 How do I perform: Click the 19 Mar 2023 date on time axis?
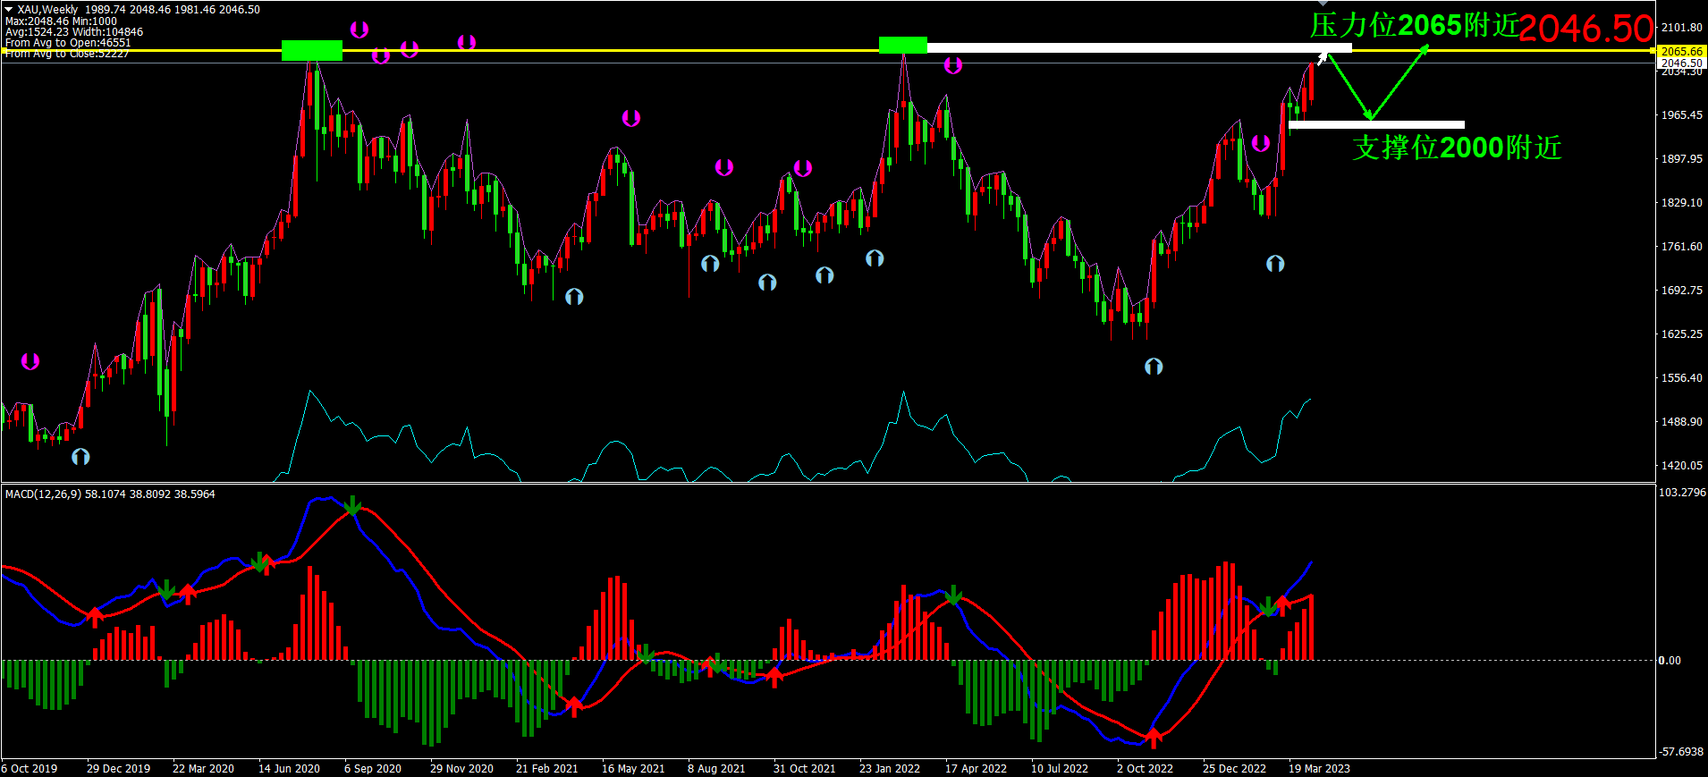click(x=1319, y=768)
